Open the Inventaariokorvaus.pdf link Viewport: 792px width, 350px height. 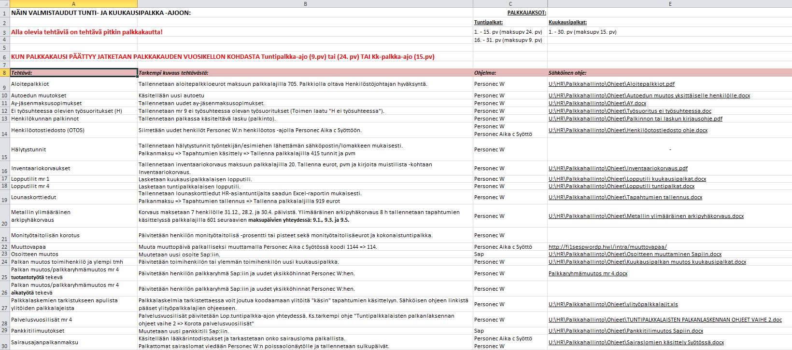click(618, 168)
